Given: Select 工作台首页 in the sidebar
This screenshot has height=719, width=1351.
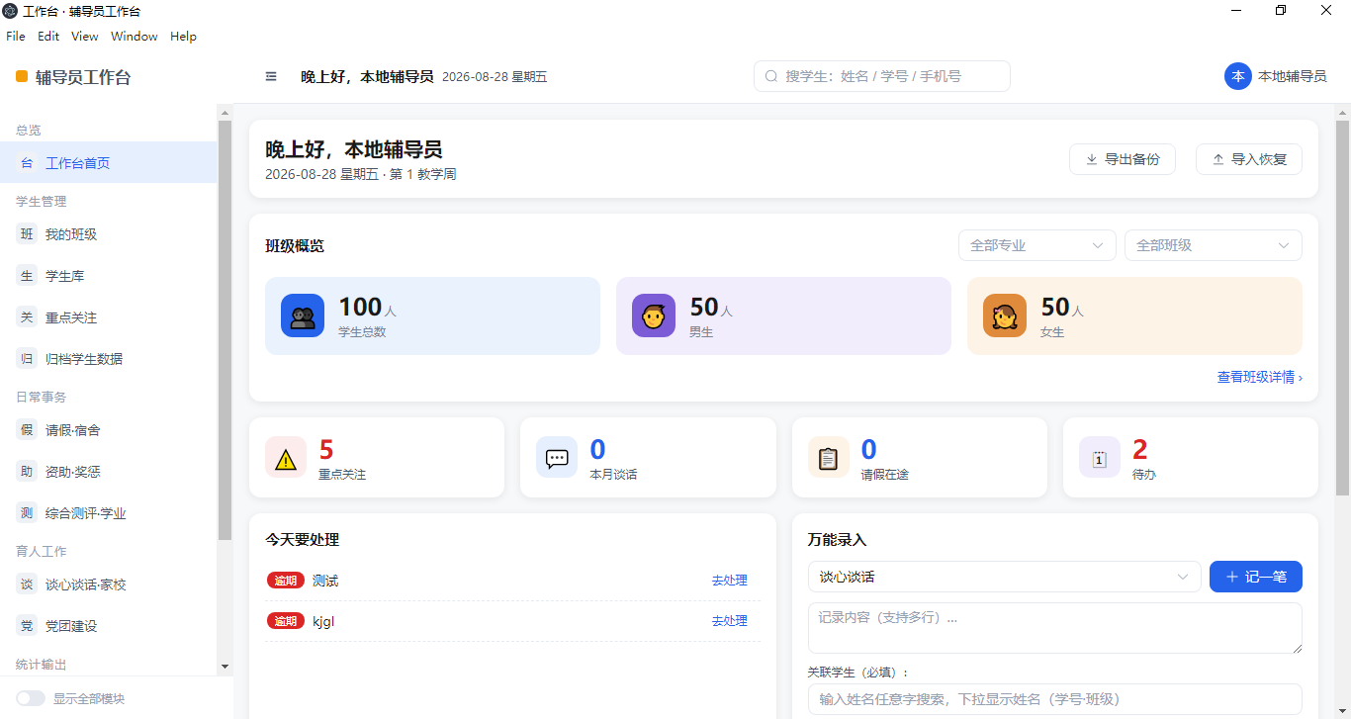Looking at the screenshot, I should click(x=109, y=163).
